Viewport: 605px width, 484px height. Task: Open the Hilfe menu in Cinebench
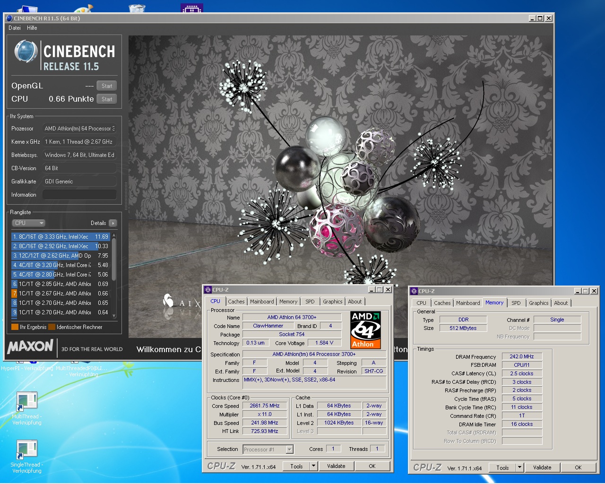pyautogui.click(x=32, y=28)
